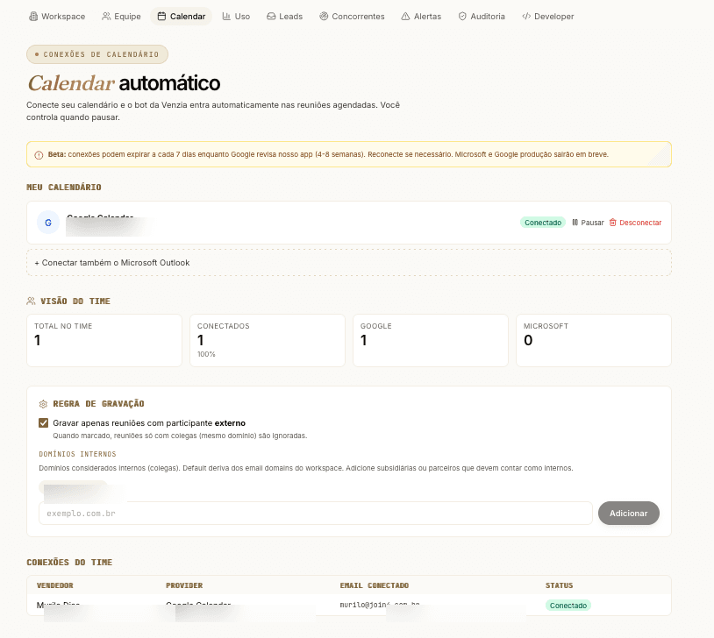Click the Domínios Internos label
Image resolution: width=714 pixels, height=638 pixels.
77,454
